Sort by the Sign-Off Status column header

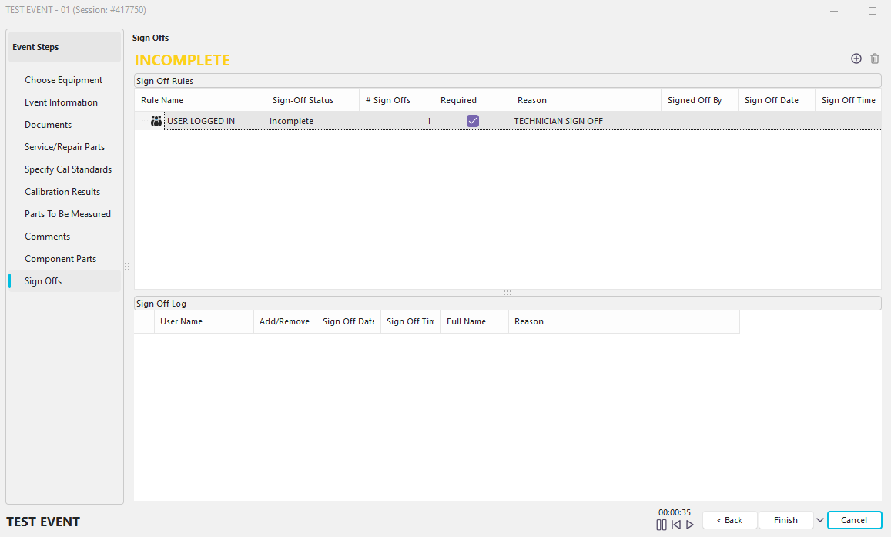(x=303, y=100)
